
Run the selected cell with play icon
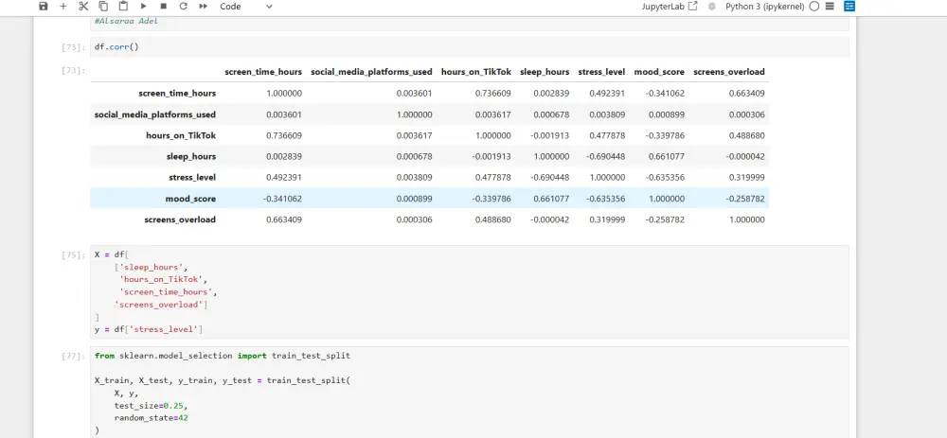coord(143,6)
